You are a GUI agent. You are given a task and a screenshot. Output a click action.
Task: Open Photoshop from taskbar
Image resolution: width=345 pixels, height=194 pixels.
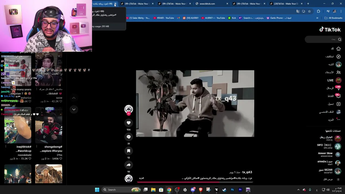point(232,190)
